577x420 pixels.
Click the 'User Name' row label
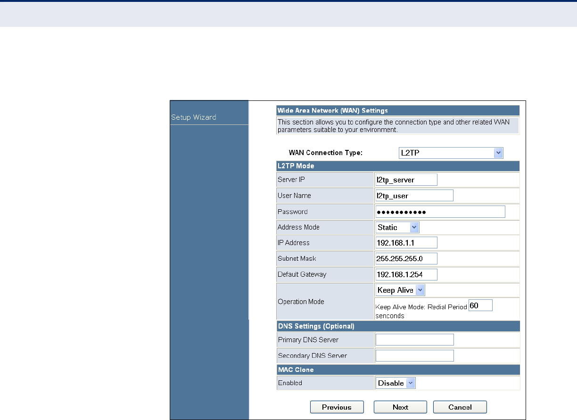click(294, 196)
